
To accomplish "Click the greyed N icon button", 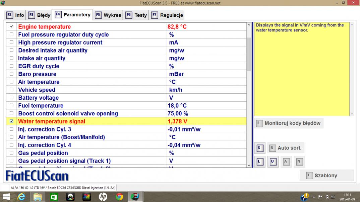I will tap(299, 162).
